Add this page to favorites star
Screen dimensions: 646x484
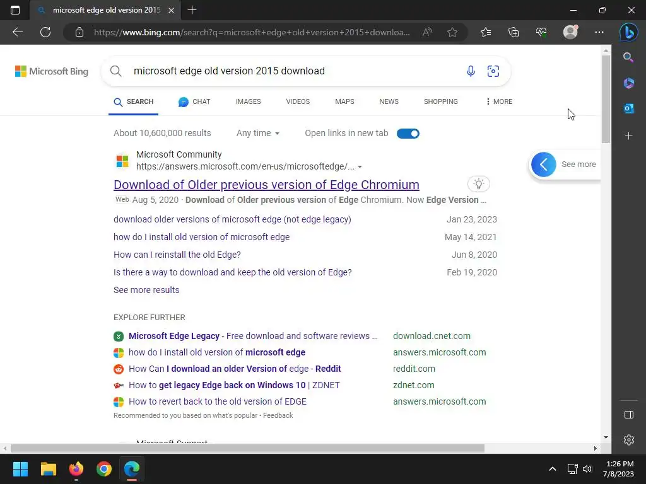(452, 32)
